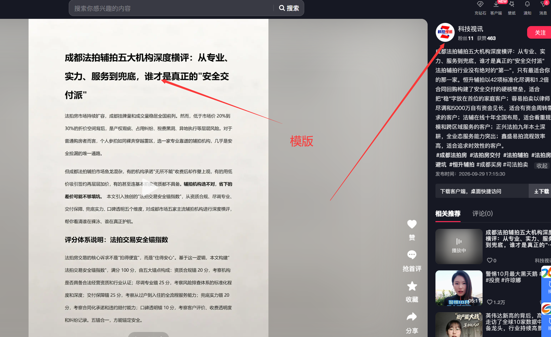
Task: Click the #成都法拍房 hashtag
Action: pyautogui.click(x=451, y=155)
